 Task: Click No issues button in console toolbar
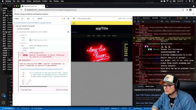(187, 21)
